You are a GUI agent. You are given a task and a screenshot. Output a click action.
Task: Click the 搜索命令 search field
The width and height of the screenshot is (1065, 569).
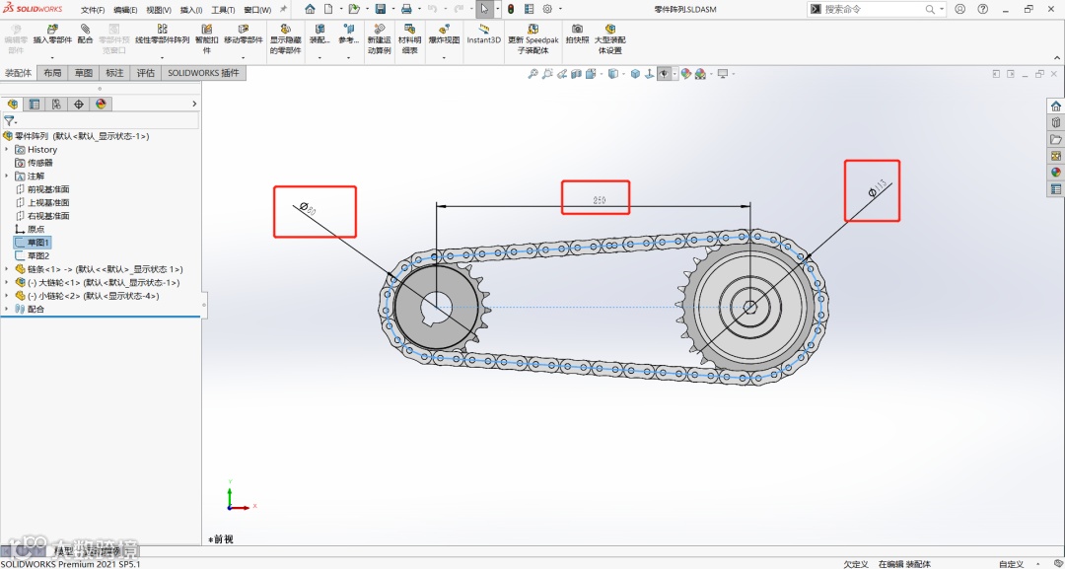tap(877, 10)
